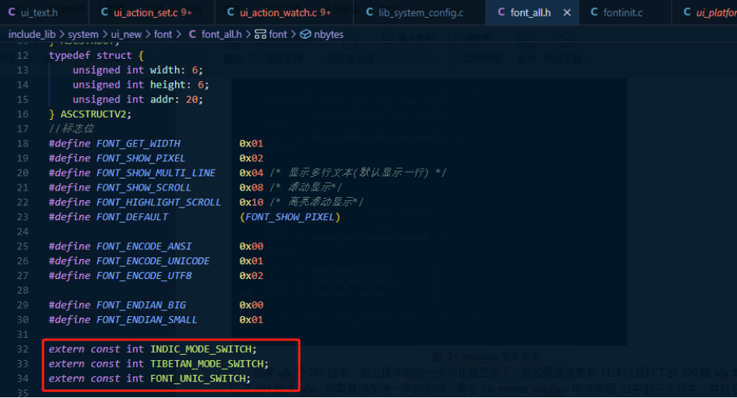This screenshot has width=737, height=398.
Task: Click on FONT_ENDIAN_BIG macro
Action: (141, 305)
